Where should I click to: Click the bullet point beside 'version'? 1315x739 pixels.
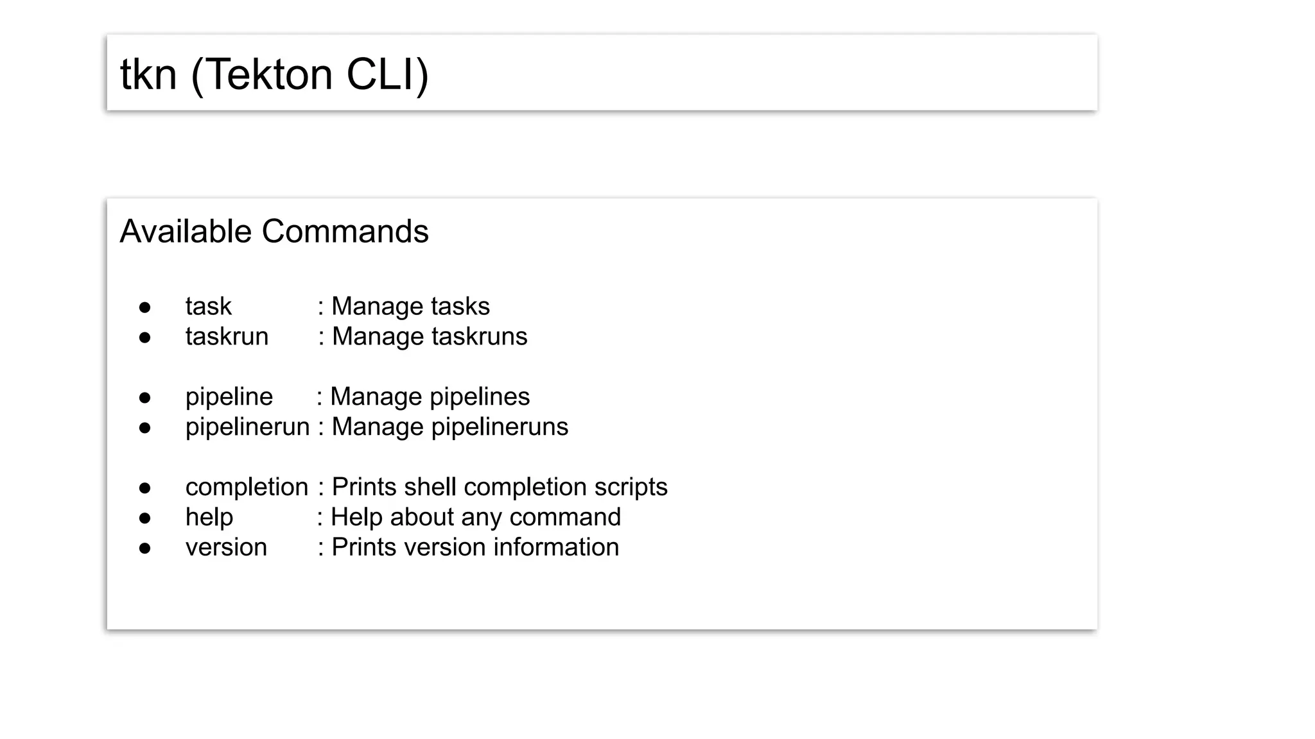tap(144, 549)
